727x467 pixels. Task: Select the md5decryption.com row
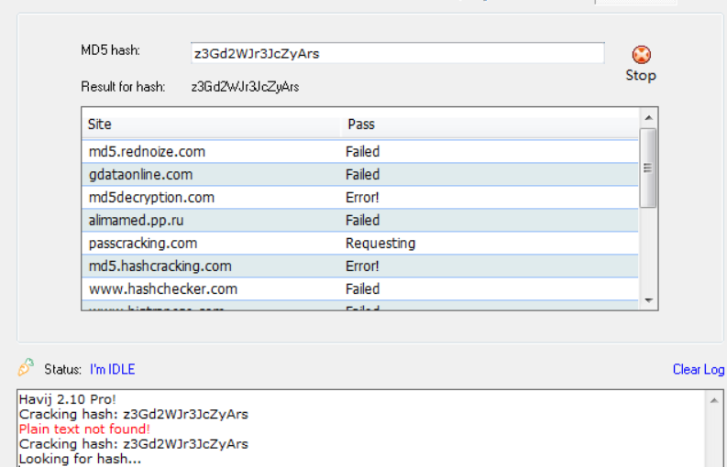coord(359,198)
